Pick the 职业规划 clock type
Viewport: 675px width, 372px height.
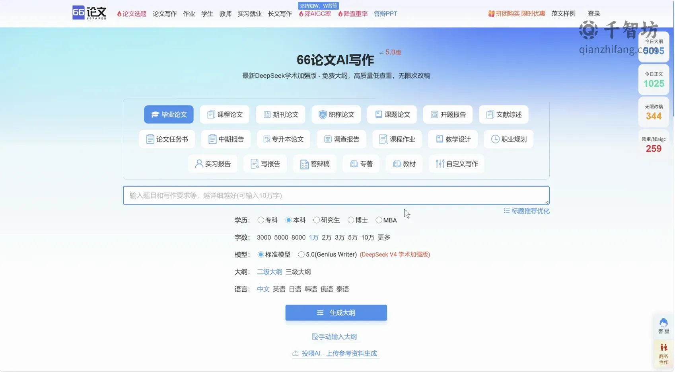509,139
